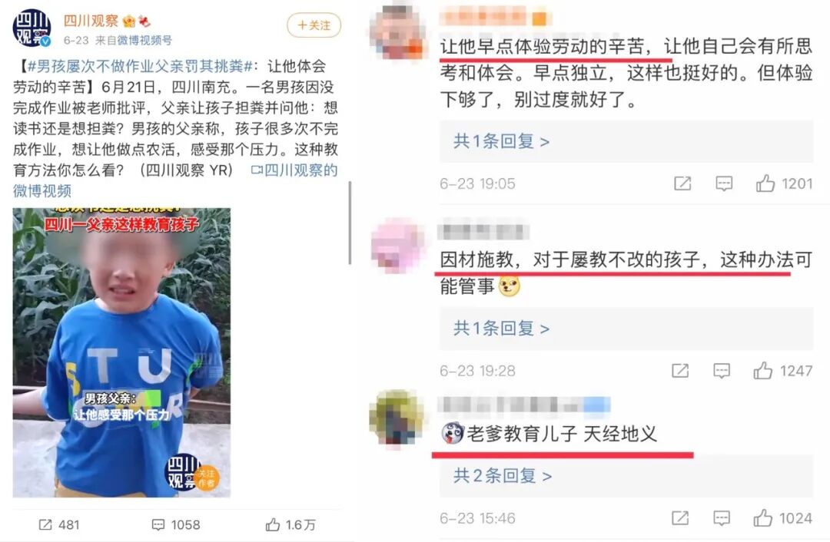
Task: Expand 共1条回复 under the 因材施教 comment
Action: (x=501, y=329)
